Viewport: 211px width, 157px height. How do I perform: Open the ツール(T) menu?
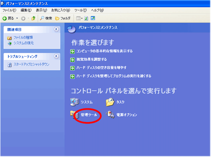click(x=81, y=10)
